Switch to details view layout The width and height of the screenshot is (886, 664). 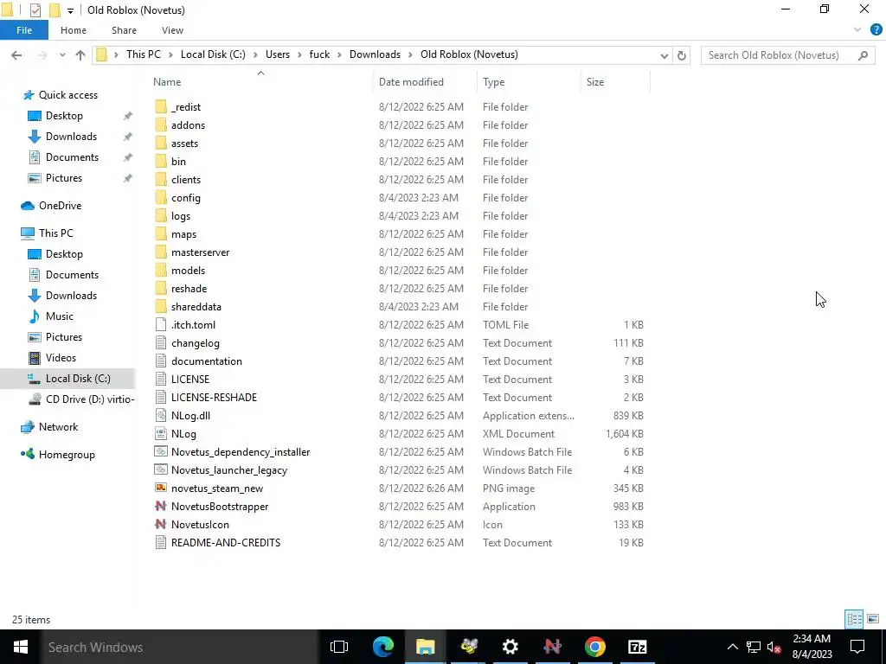854,619
